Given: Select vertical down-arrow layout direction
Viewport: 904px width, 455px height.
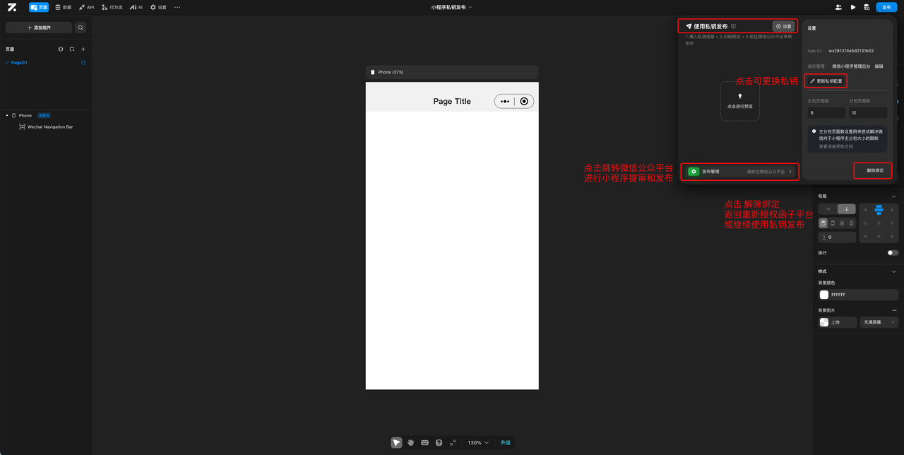Looking at the screenshot, I should [847, 209].
